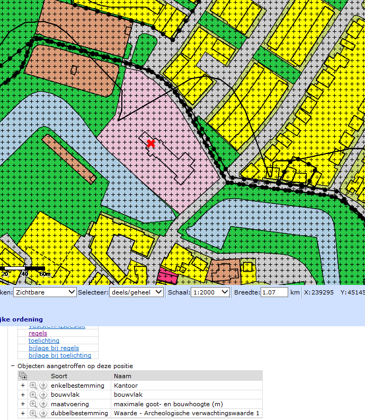The image size is (365, 420).
Task: Expand the enkelbestemming Kantoor row
Action: 23,386
